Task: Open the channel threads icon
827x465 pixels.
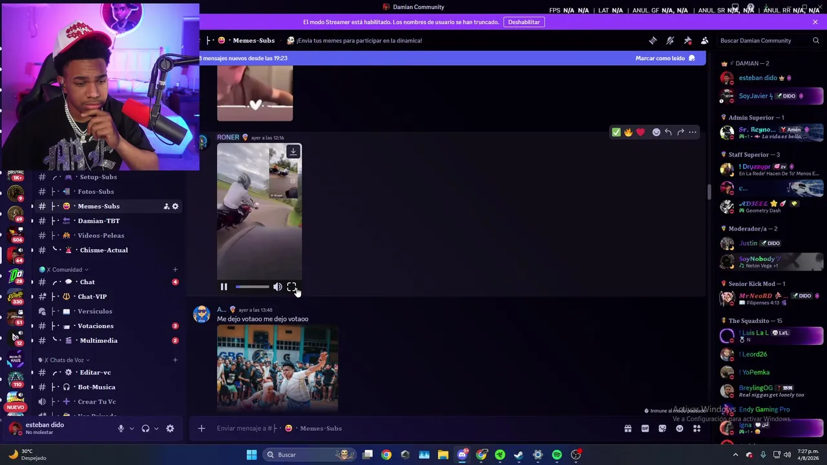Action: coord(653,41)
